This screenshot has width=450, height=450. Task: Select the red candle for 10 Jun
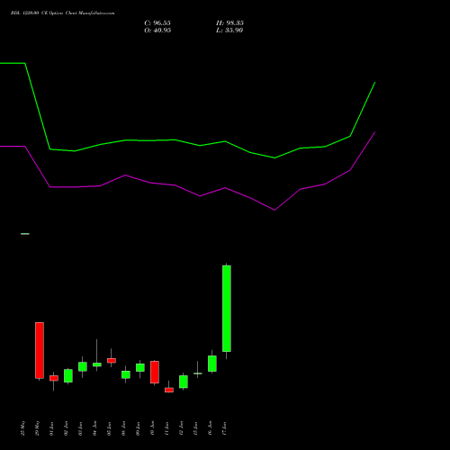click(155, 372)
